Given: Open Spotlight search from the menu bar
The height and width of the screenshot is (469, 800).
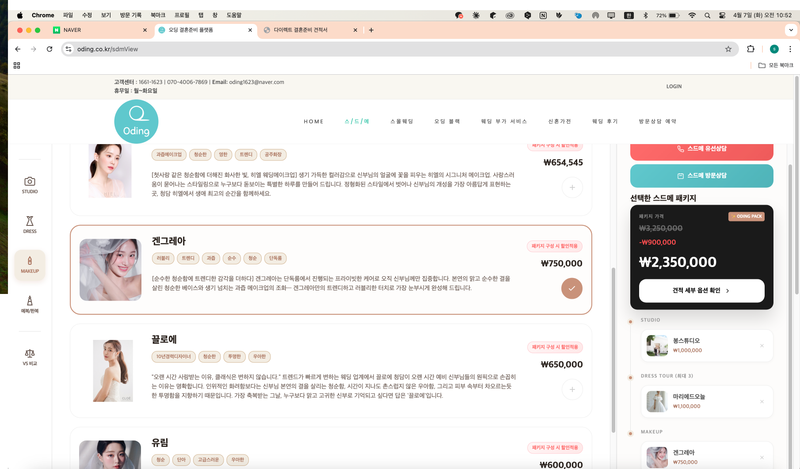Looking at the screenshot, I should tap(707, 15).
